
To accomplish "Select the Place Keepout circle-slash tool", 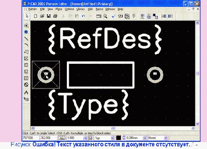I will click(26, 85).
